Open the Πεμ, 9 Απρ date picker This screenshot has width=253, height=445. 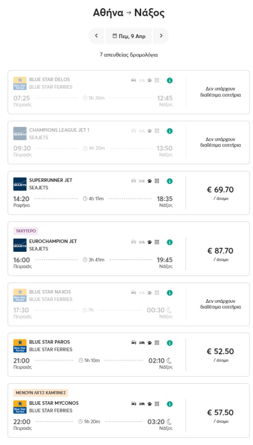[x=129, y=36]
